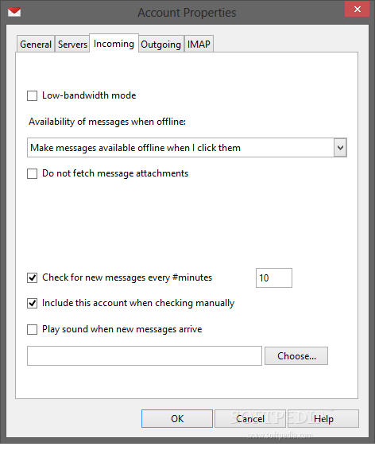The image size is (375, 450).
Task: Go to the Outgoing tab
Action: click(160, 45)
